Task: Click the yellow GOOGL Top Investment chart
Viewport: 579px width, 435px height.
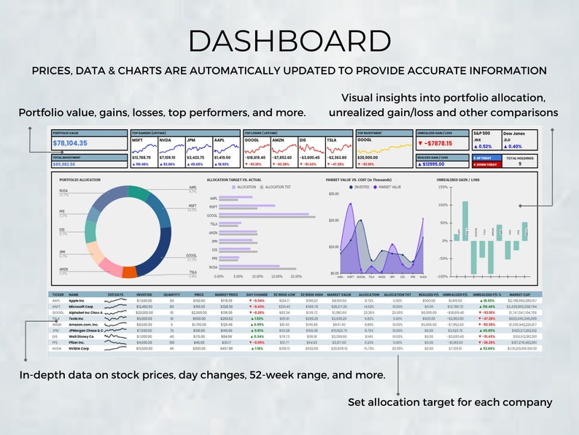Action: tap(384, 150)
